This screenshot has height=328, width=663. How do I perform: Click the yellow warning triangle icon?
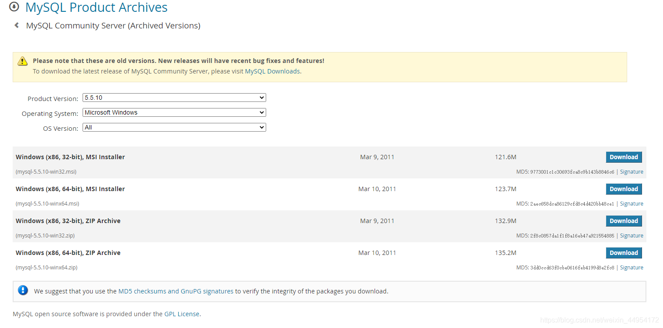click(22, 61)
